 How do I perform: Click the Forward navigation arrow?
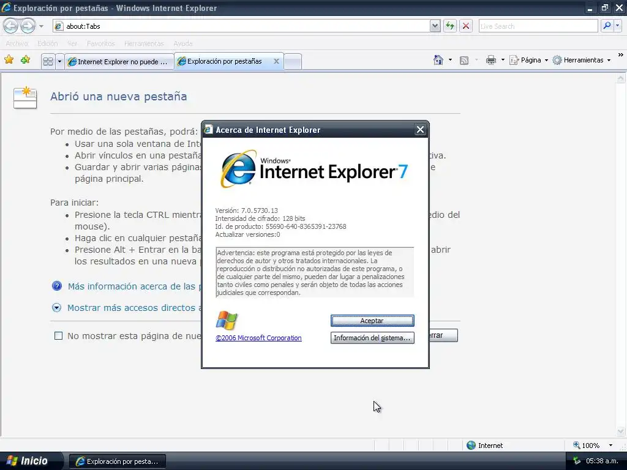(28, 26)
